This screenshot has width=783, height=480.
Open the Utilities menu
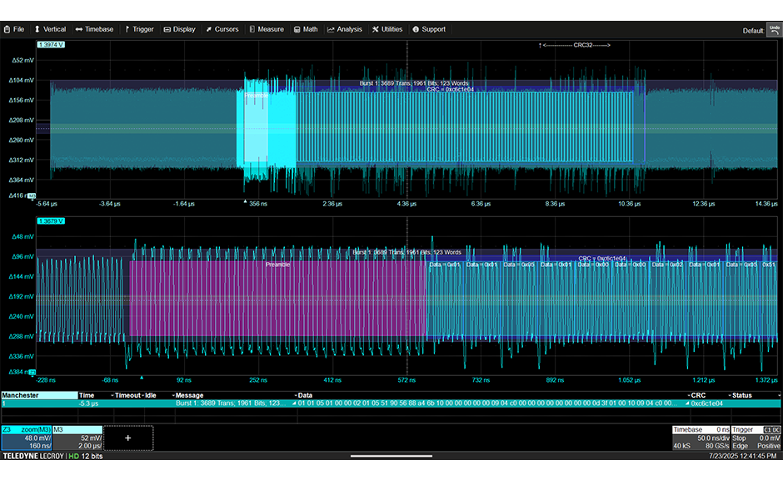click(387, 29)
